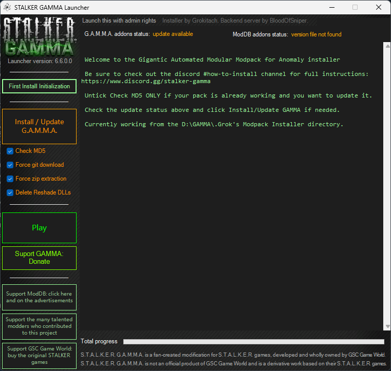This screenshot has width=391, height=371.
Task: Disable Force zip extraction option
Action: tap(10, 179)
